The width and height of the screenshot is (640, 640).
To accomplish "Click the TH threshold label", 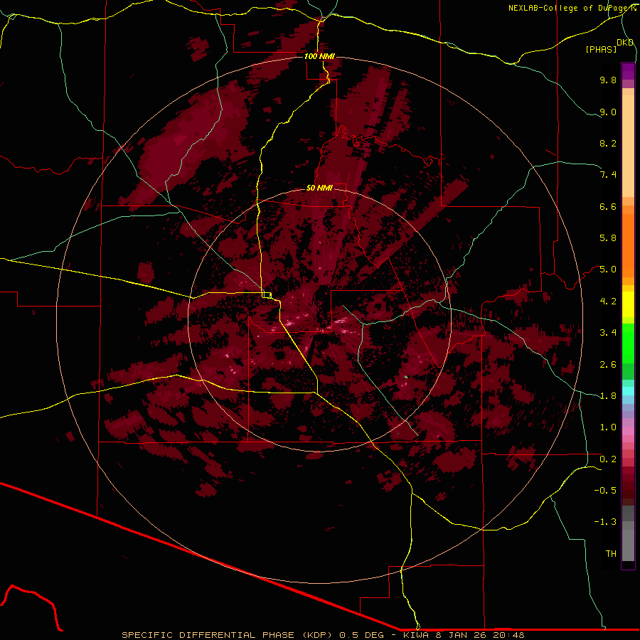I will tap(611, 554).
